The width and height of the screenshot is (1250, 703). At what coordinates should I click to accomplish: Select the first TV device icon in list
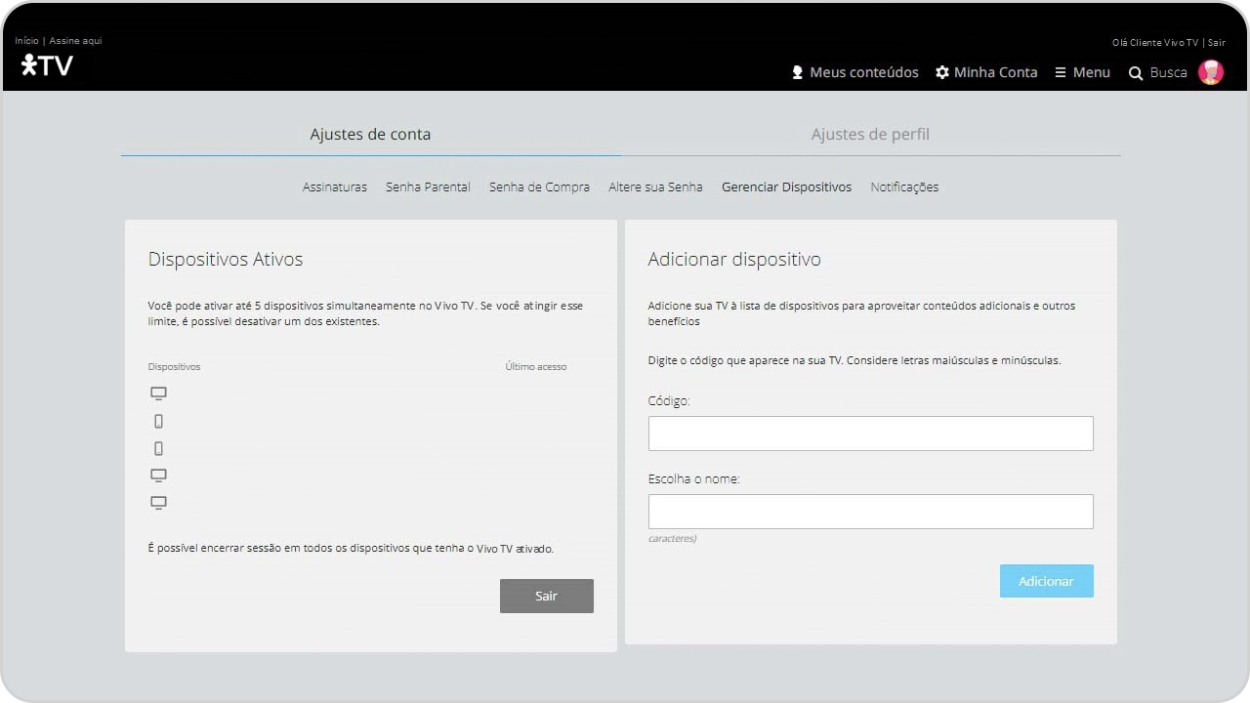(158, 393)
